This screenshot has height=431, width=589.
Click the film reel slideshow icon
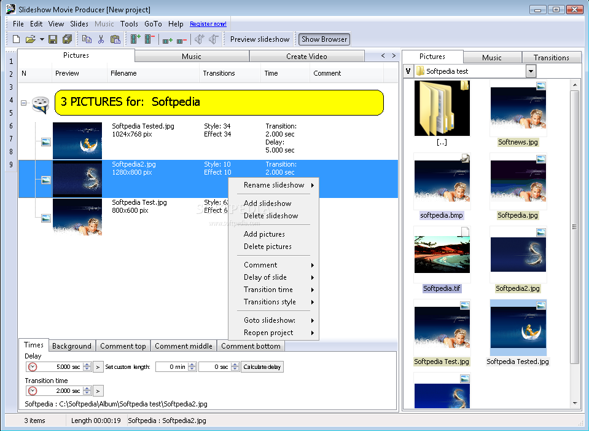point(40,104)
